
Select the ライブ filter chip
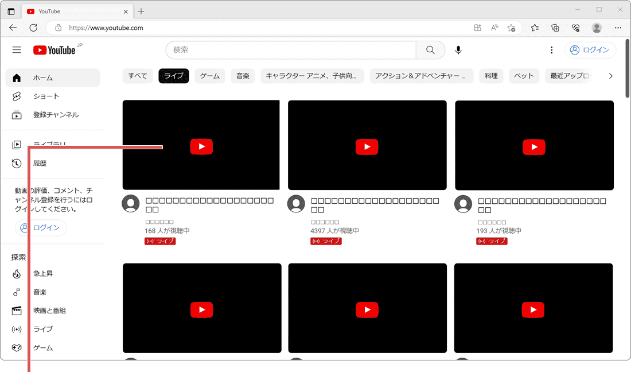pos(173,75)
